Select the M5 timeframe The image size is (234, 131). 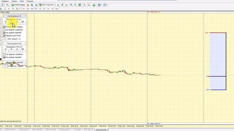pyautogui.click(x=28, y=9)
